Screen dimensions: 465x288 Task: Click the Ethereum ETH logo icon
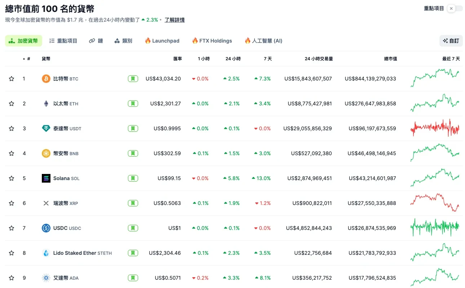coord(46,104)
